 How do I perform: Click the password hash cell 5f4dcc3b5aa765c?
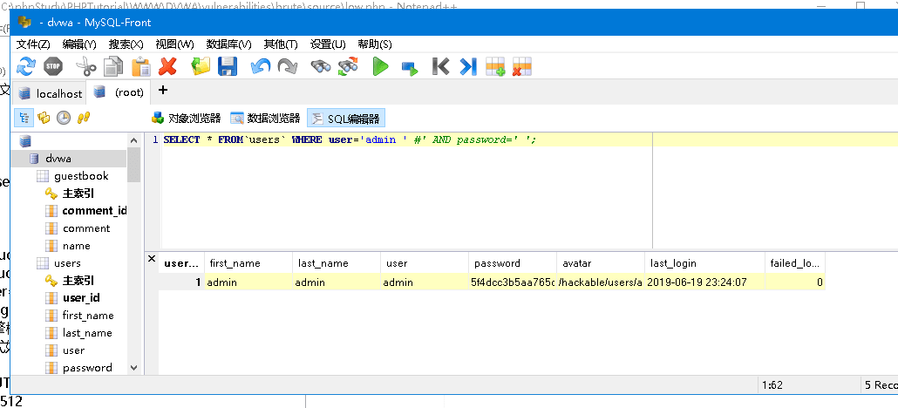(513, 282)
